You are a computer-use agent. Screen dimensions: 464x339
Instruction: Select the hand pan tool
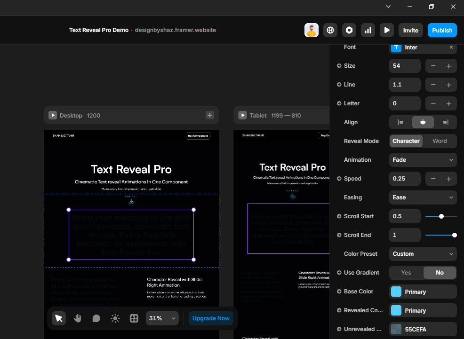pos(78,318)
